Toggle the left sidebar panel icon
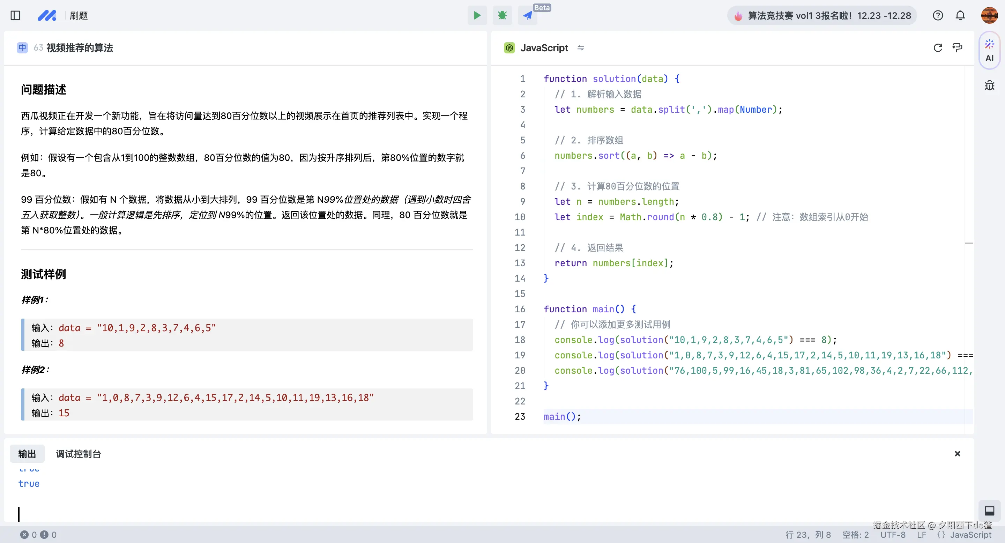The image size is (1005, 543). pyautogui.click(x=15, y=16)
